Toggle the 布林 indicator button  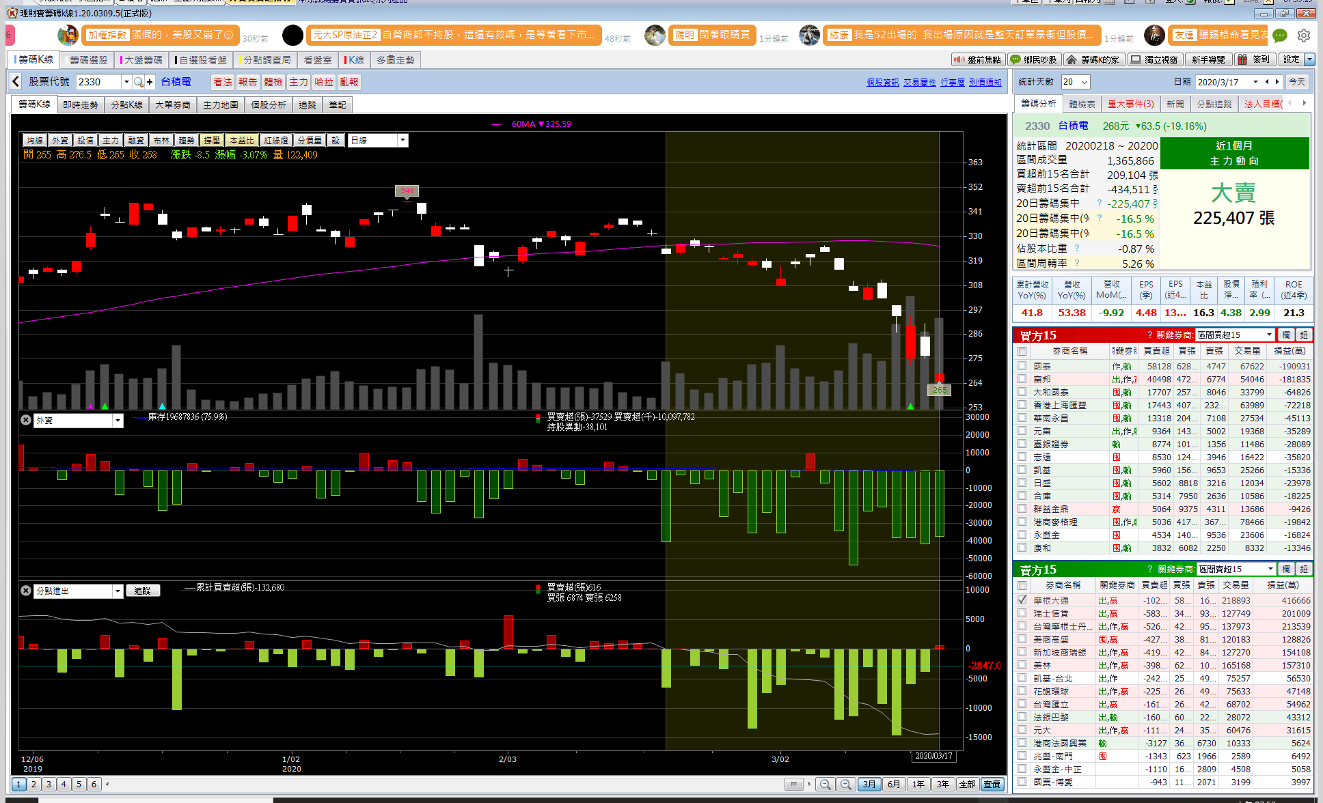(x=161, y=140)
